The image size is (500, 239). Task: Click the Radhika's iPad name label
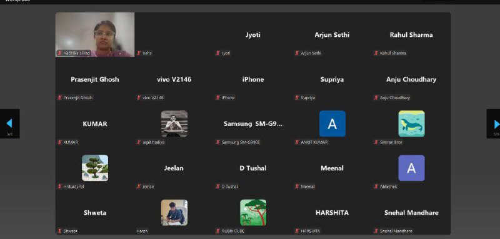point(76,53)
